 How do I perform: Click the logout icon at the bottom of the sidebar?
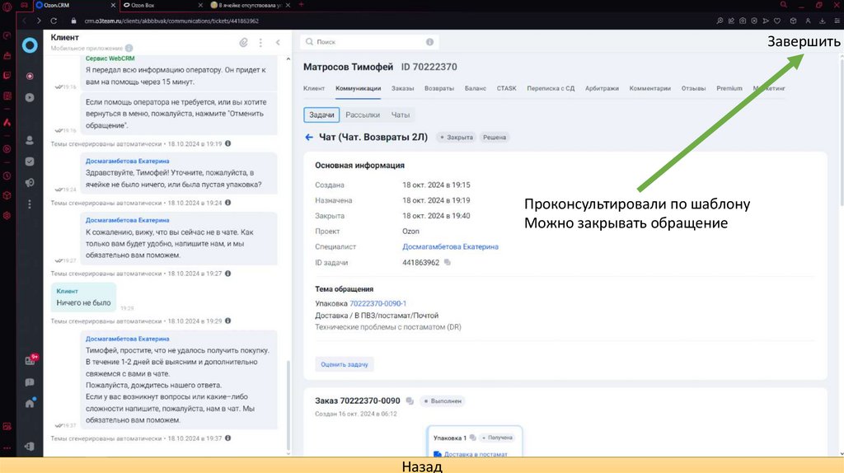point(30,446)
